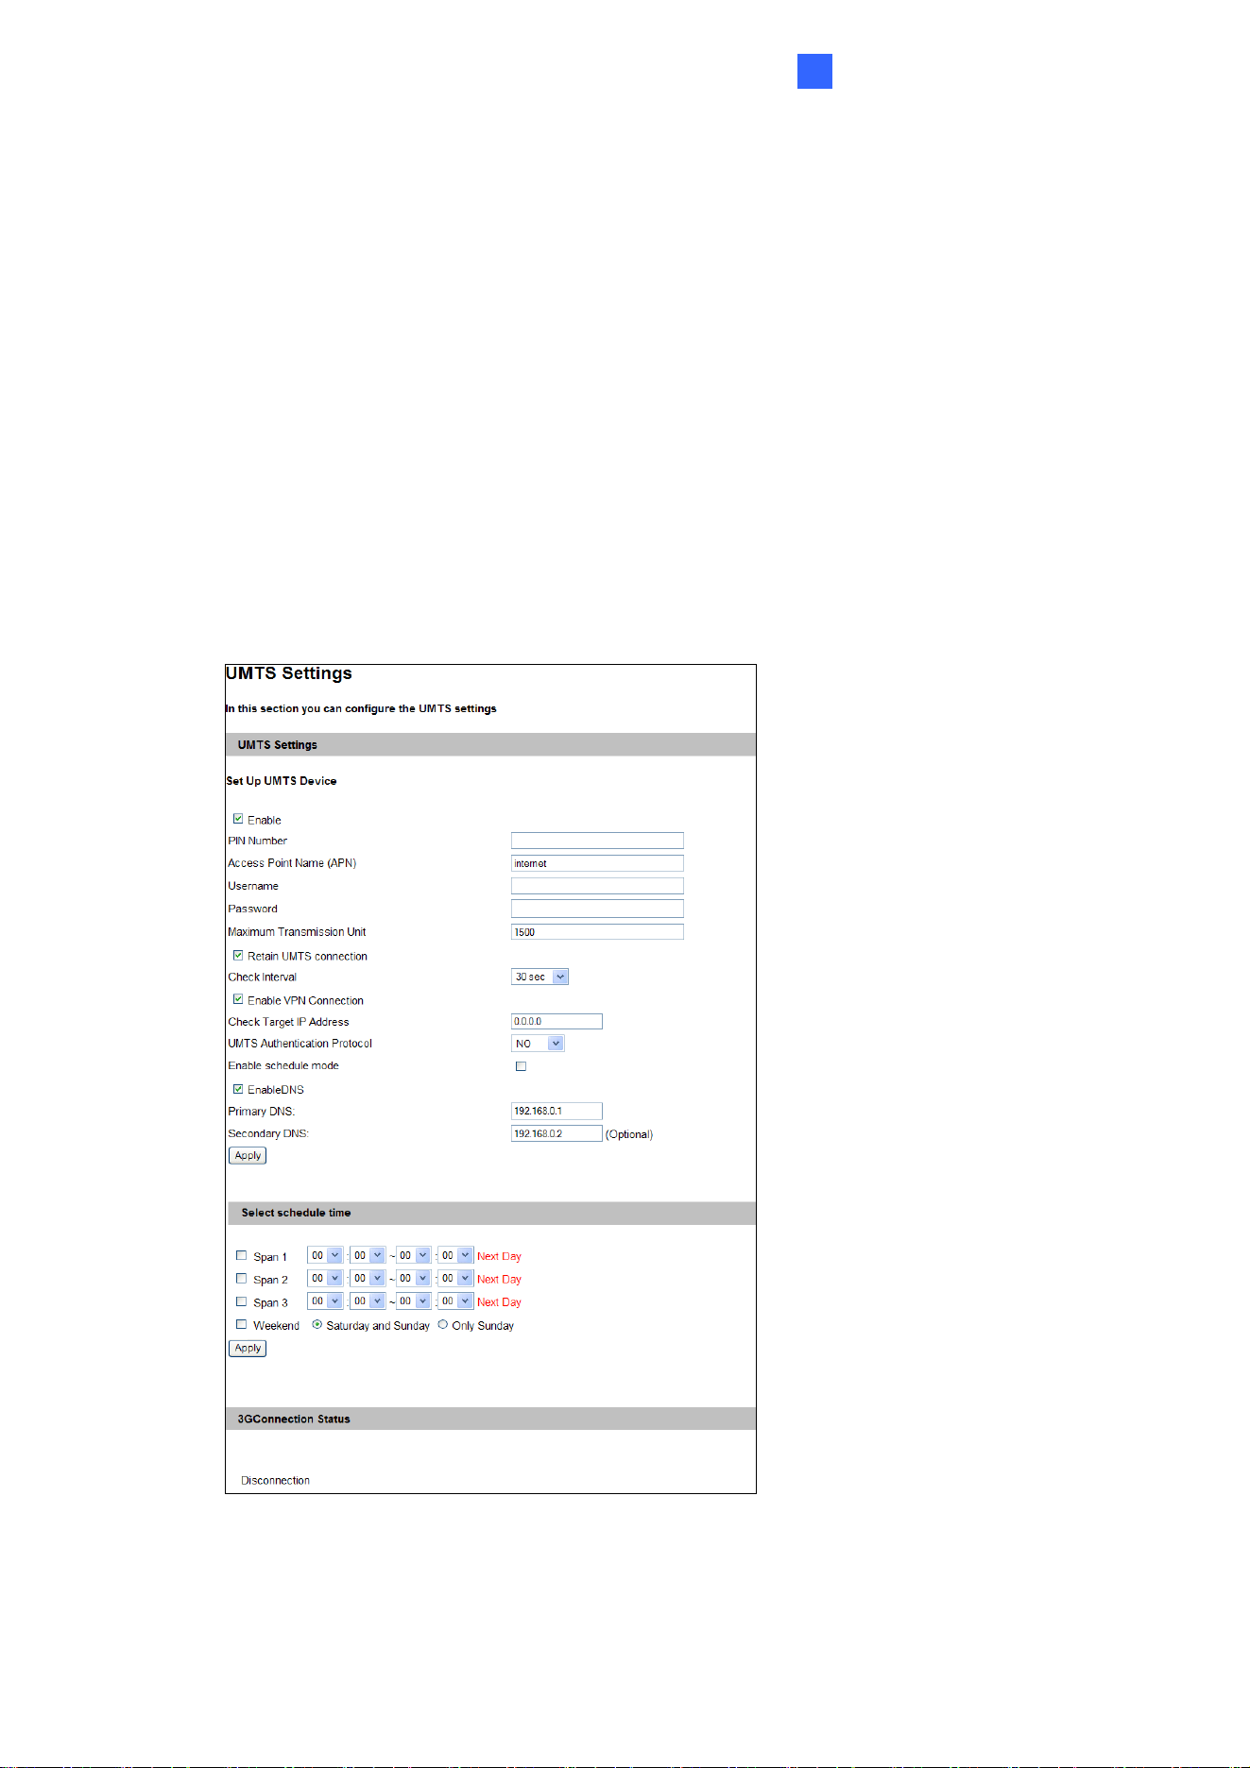The width and height of the screenshot is (1250, 1768).
Task: Click the PIN Number input field
Action: (x=597, y=841)
